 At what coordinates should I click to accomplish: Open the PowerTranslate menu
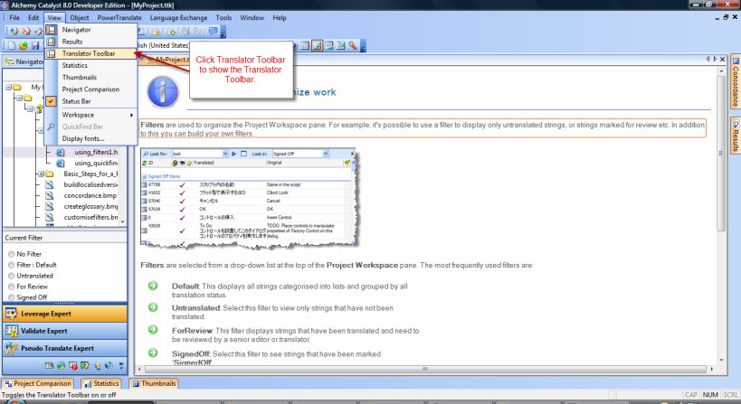pyautogui.click(x=119, y=17)
